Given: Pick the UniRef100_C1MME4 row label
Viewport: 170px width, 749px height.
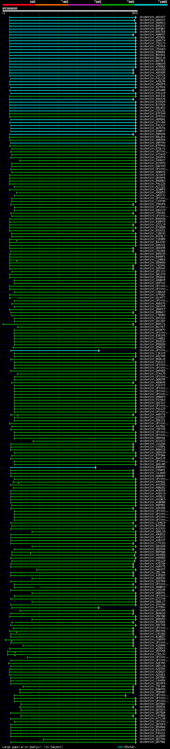Looking at the screenshot, I should [152, 260].
